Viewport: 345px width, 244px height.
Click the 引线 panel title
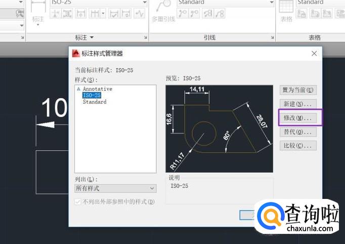[209, 37]
